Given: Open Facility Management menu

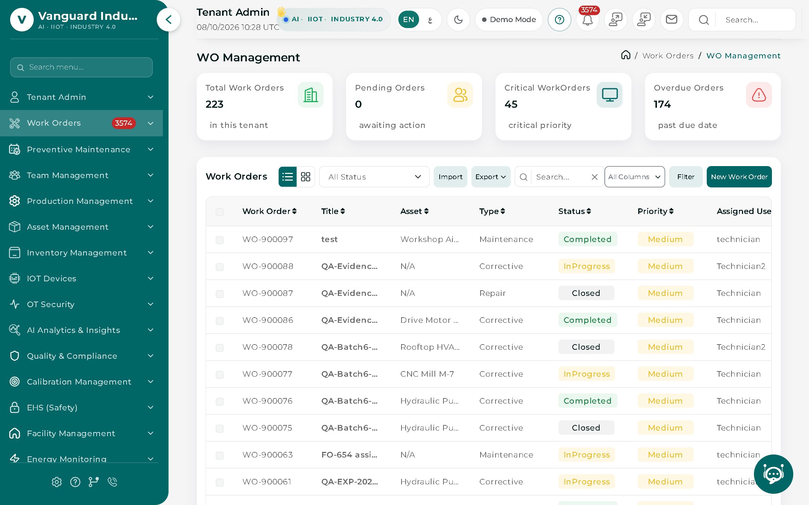Looking at the screenshot, I should (81, 433).
